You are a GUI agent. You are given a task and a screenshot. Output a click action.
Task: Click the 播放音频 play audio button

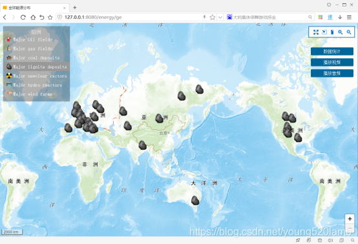pyautogui.click(x=332, y=73)
